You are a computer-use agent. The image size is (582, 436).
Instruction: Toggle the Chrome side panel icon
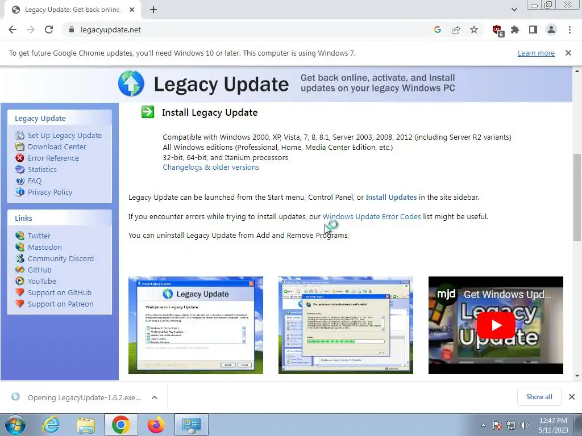pos(533,30)
